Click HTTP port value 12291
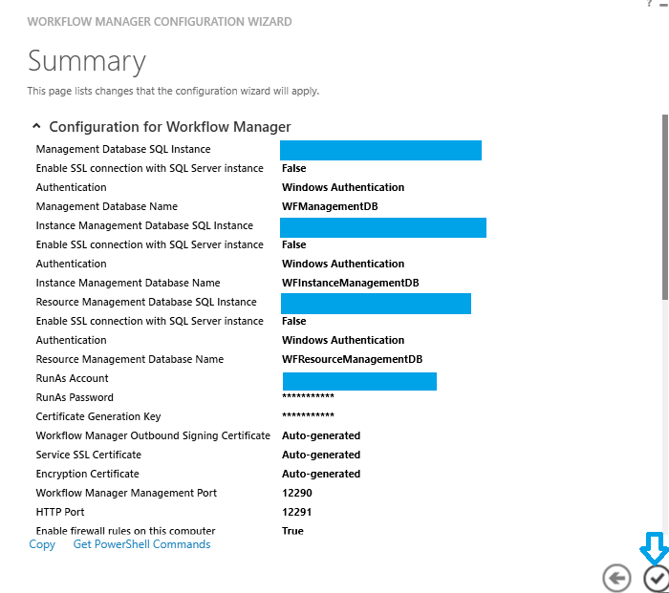The width and height of the screenshot is (669, 593). (x=297, y=512)
